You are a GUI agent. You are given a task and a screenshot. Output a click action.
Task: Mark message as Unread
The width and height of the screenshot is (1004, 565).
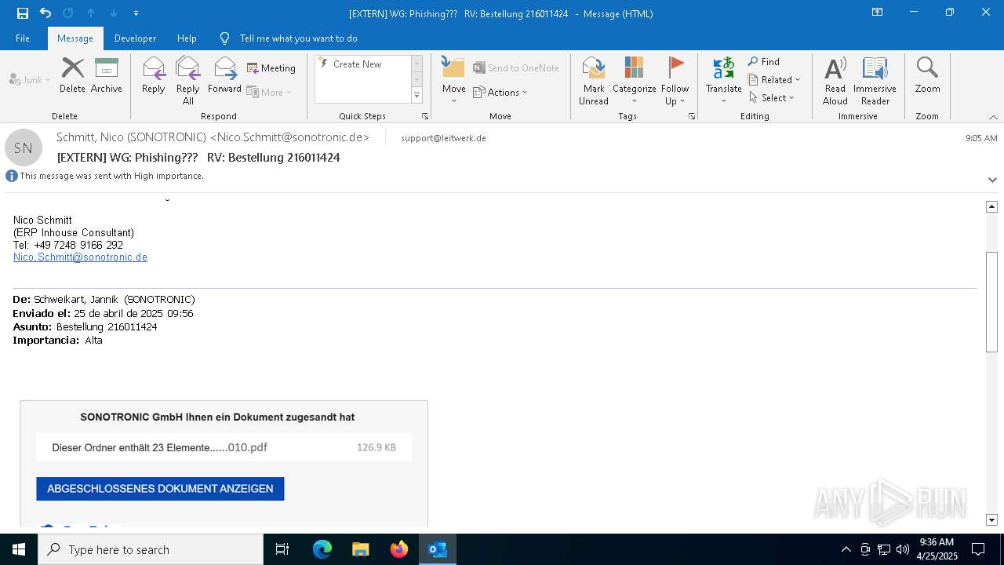[x=594, y=81]
